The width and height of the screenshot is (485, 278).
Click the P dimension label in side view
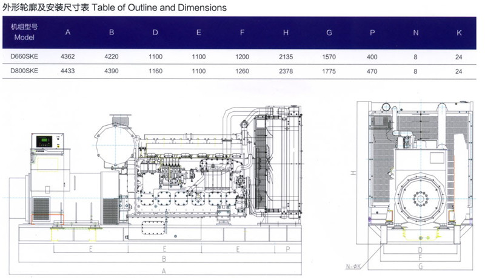tap(287, 249)
